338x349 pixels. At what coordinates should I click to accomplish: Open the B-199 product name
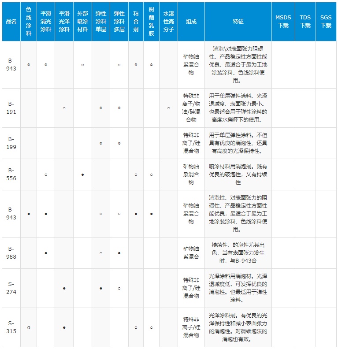(x=11, y=143)
